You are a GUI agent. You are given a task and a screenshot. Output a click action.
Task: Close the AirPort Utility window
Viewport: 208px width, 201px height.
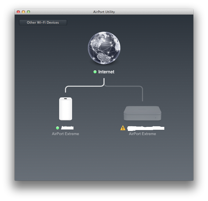click(x=18, y=12)
